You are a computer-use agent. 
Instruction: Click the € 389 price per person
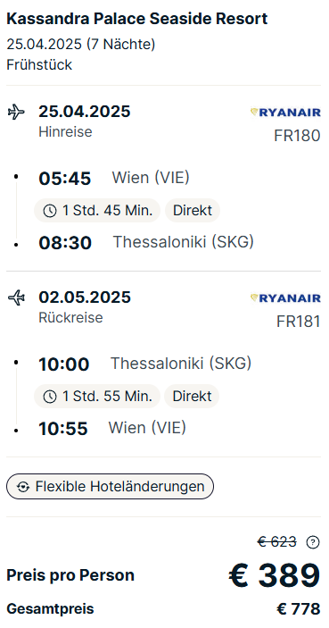[x=275, y=575]
